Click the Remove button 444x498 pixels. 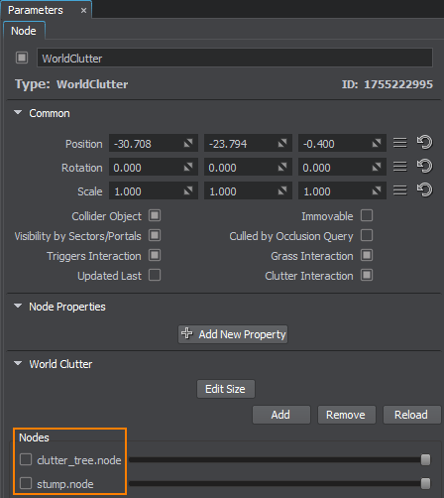[x=347, y=415]
